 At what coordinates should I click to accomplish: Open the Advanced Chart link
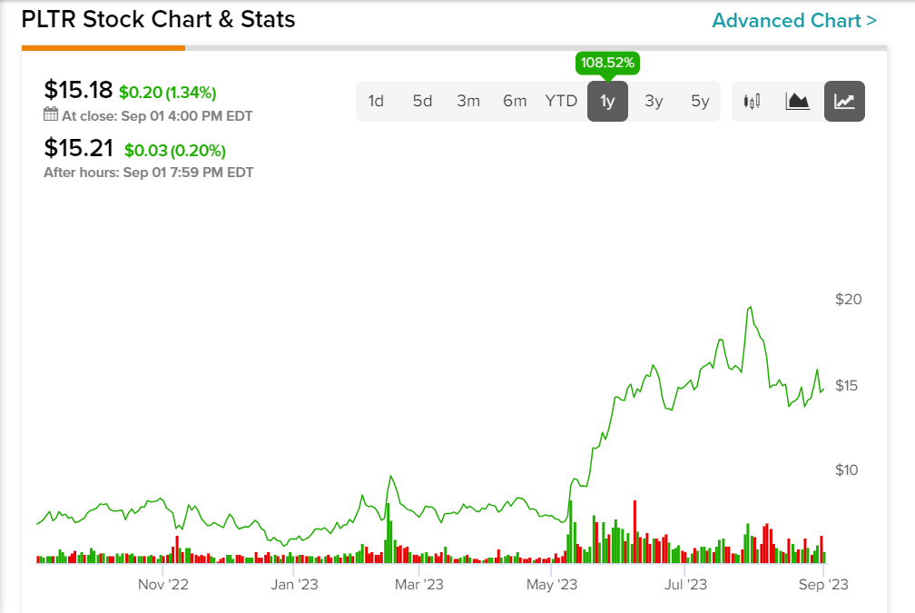pos(794,20)
